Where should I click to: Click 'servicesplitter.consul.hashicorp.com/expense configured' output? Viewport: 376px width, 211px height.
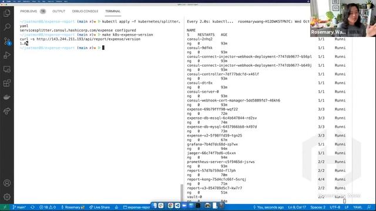click(78, 30)
